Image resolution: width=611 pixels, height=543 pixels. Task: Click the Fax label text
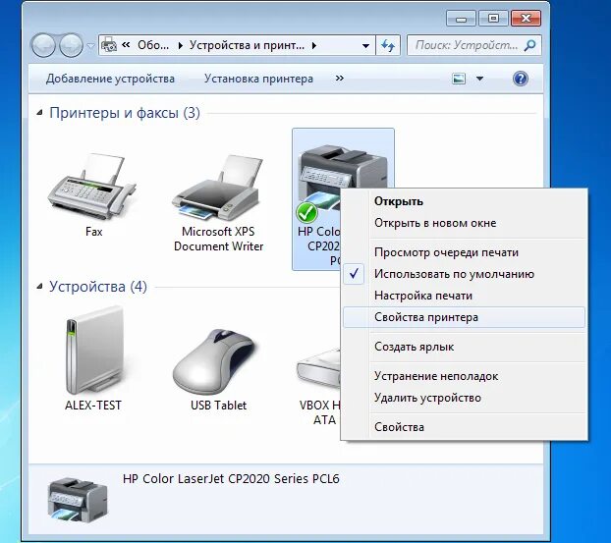(x=94, y=232)
